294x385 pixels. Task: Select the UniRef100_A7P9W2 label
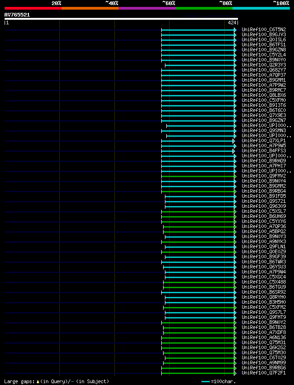click(264, 85)
